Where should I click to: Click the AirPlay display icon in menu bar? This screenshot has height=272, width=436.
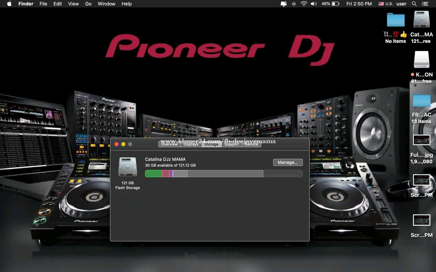pos(283,4)
